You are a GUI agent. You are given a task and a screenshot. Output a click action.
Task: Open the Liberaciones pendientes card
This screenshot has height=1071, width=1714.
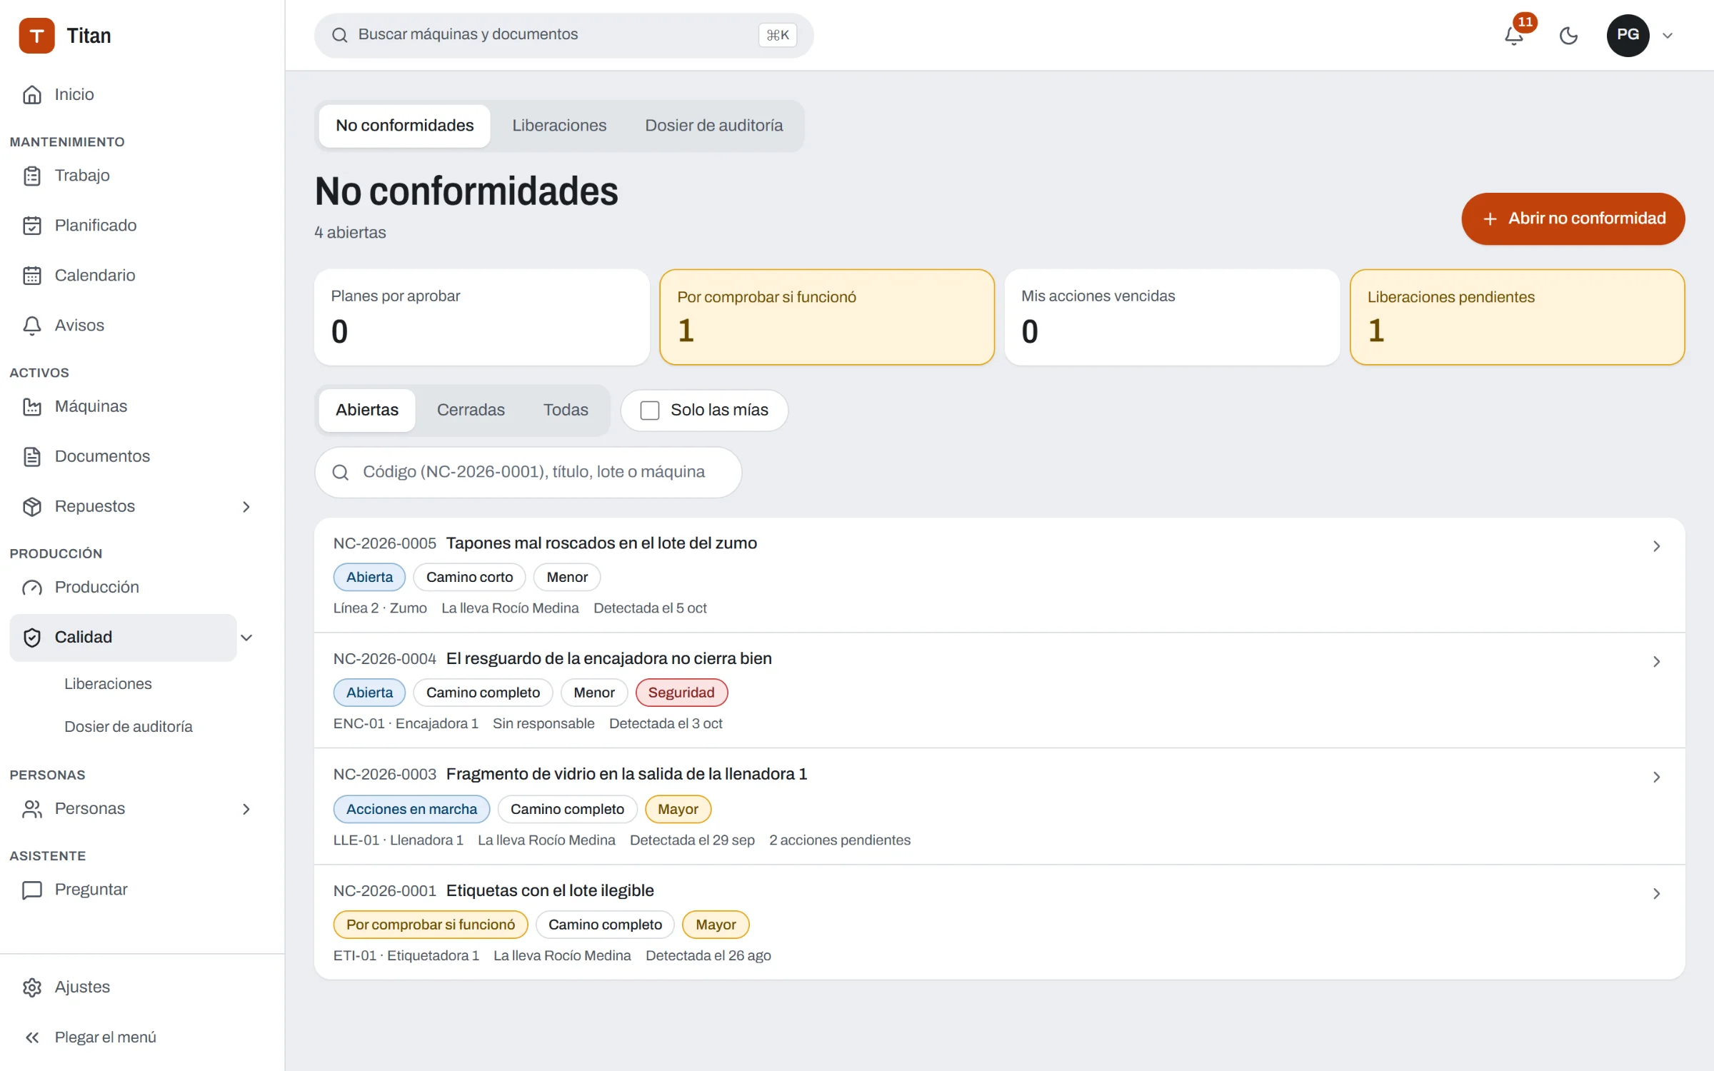coord(1518,317)
